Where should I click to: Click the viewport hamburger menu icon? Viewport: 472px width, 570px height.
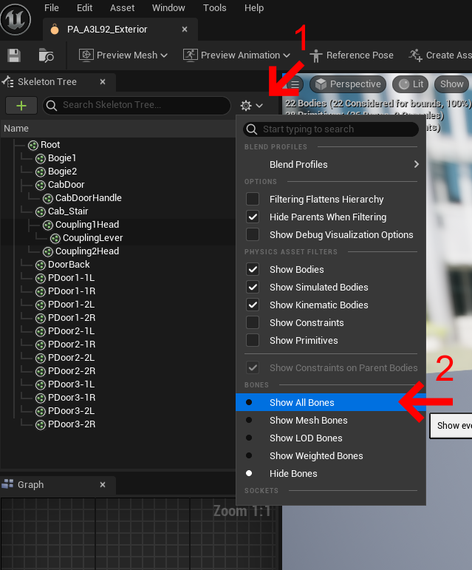[x=295, y=84]
